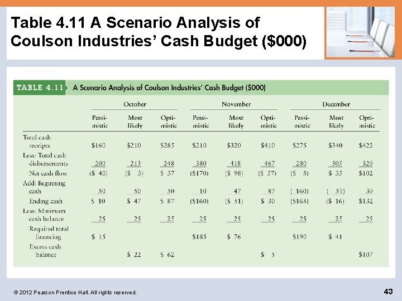Click the 280 disbursements value
Image resolution: width=402 pixels, height=301 pixels.
point(301,163)
